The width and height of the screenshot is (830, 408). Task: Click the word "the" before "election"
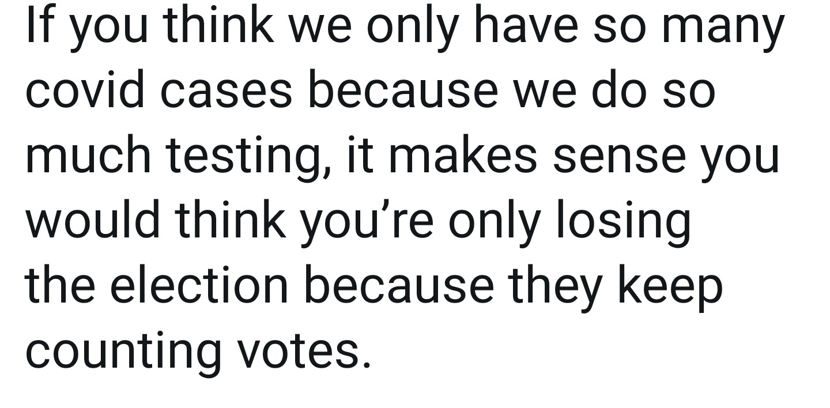(x=59, y=286)
